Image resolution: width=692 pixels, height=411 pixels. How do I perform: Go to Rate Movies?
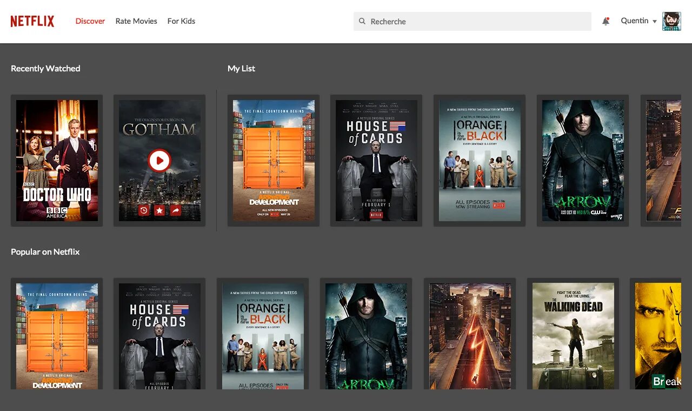pyautogui.click(x=136, y=21)
